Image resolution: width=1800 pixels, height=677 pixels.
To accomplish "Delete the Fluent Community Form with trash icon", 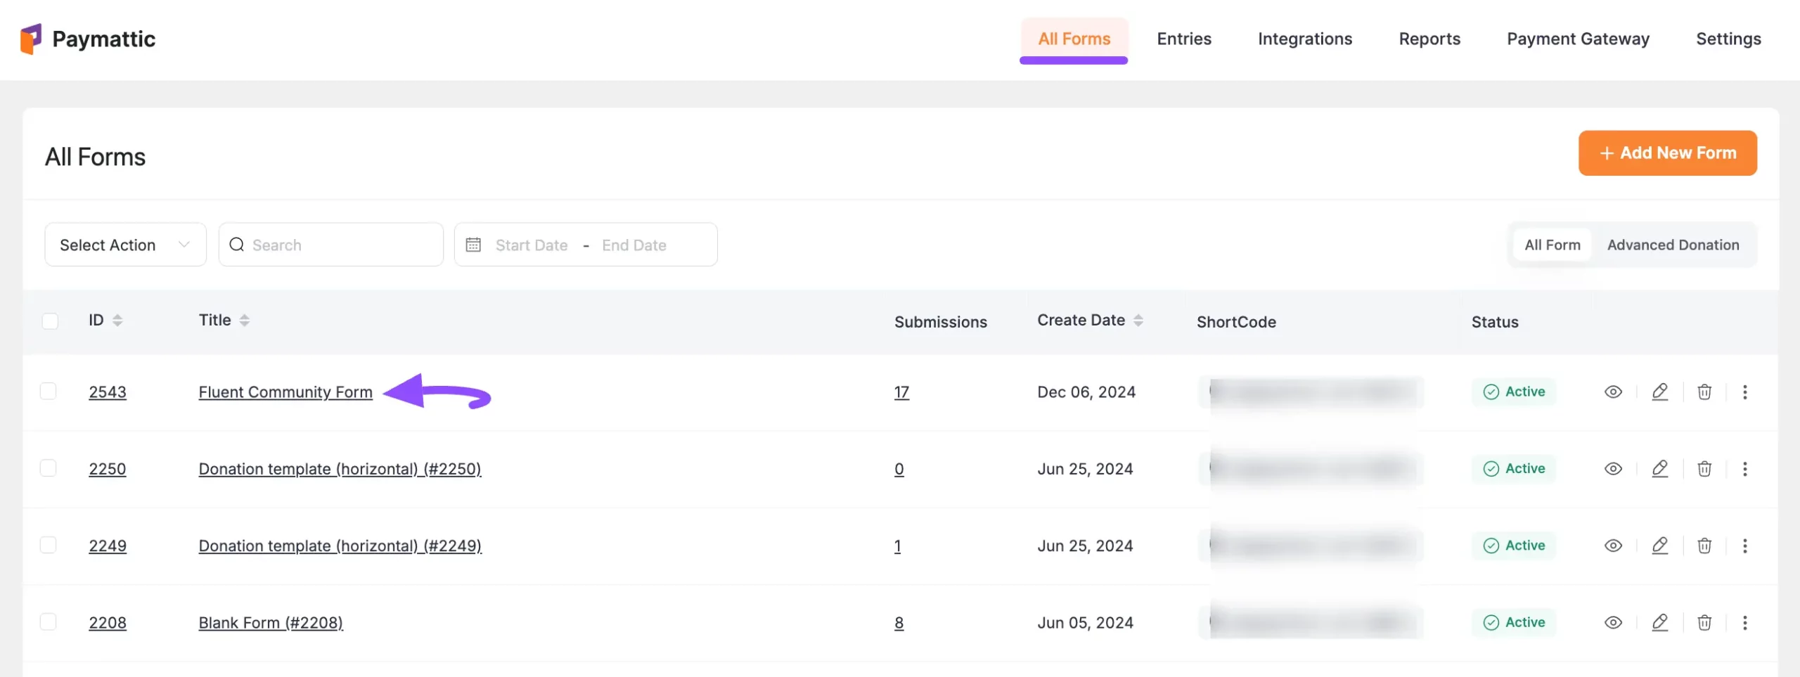I will point(1704,392).
